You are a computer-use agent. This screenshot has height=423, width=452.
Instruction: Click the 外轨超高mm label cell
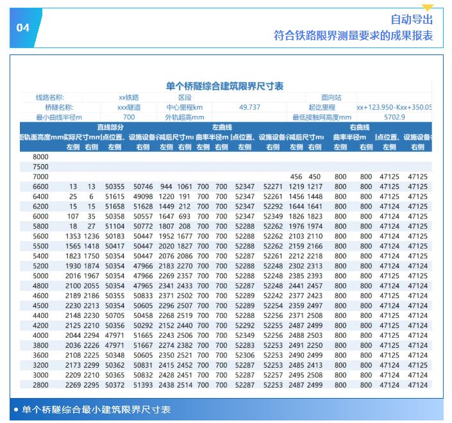(x=185, y=117)
